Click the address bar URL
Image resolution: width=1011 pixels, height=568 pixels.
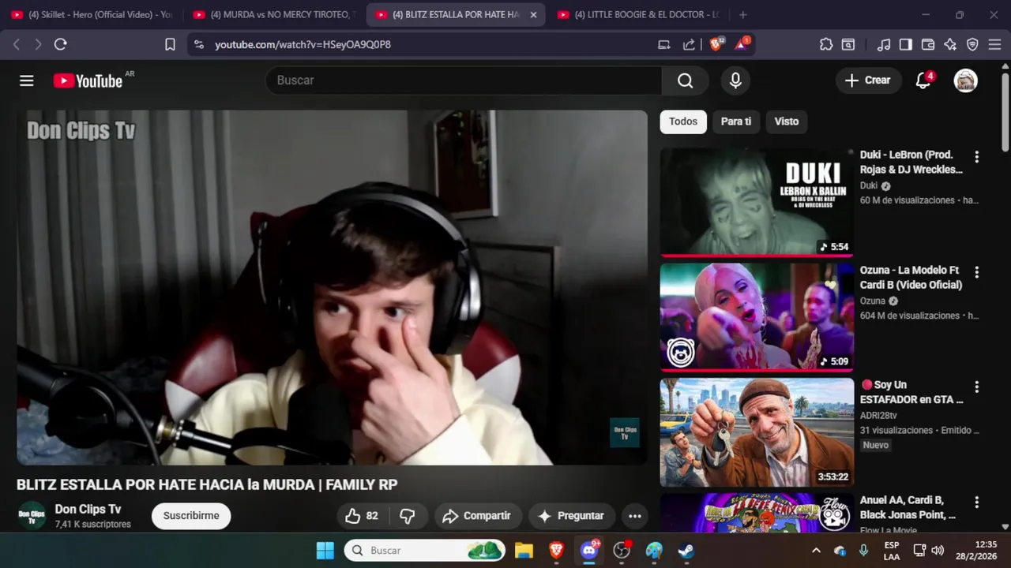pyautogui.click(x=303, y=45)
